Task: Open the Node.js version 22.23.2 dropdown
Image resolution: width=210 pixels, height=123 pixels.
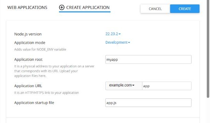Action: click(x=113, y=34)
